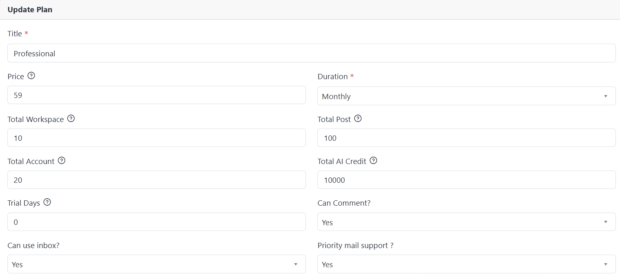This screenshot has height=275, width=620.
Task: Expand the Can Comment? dropdown
Action: click(467, 222)
